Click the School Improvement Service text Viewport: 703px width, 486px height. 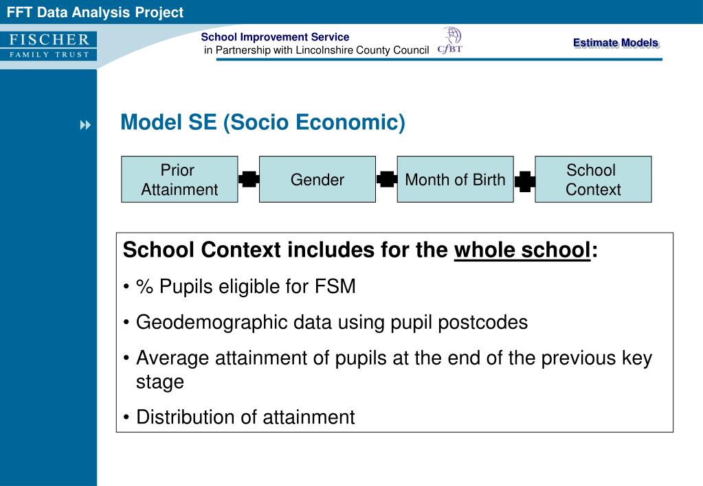[x=275, y=37]
